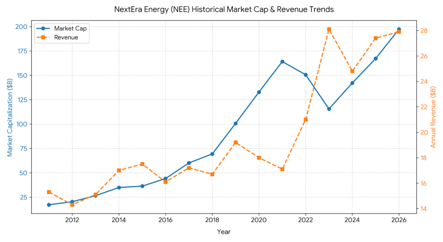Select the 2011 Market Cap data point
Viewport: 443px width, 242px height.
49,205
